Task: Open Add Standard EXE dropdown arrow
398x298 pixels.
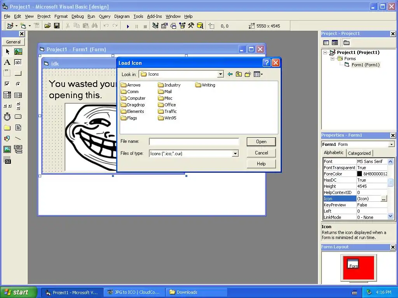Action: coord(16,26)
